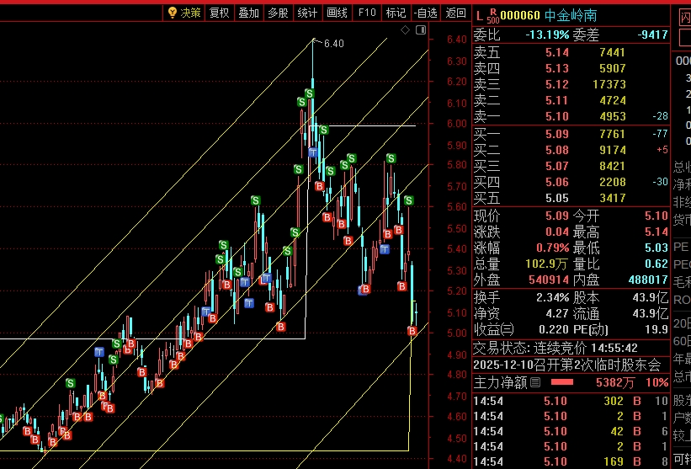
Task: Click the 净资 value 4.27
Action: [x=557, y=313]
